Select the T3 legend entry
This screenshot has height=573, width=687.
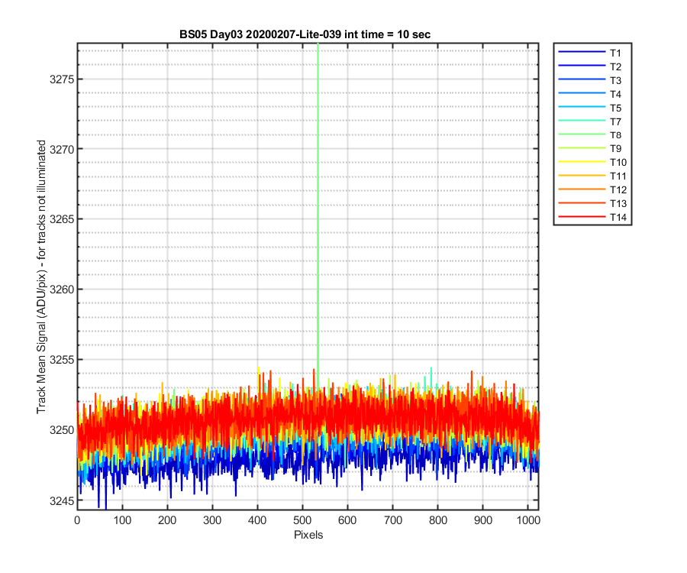[590, 80]
